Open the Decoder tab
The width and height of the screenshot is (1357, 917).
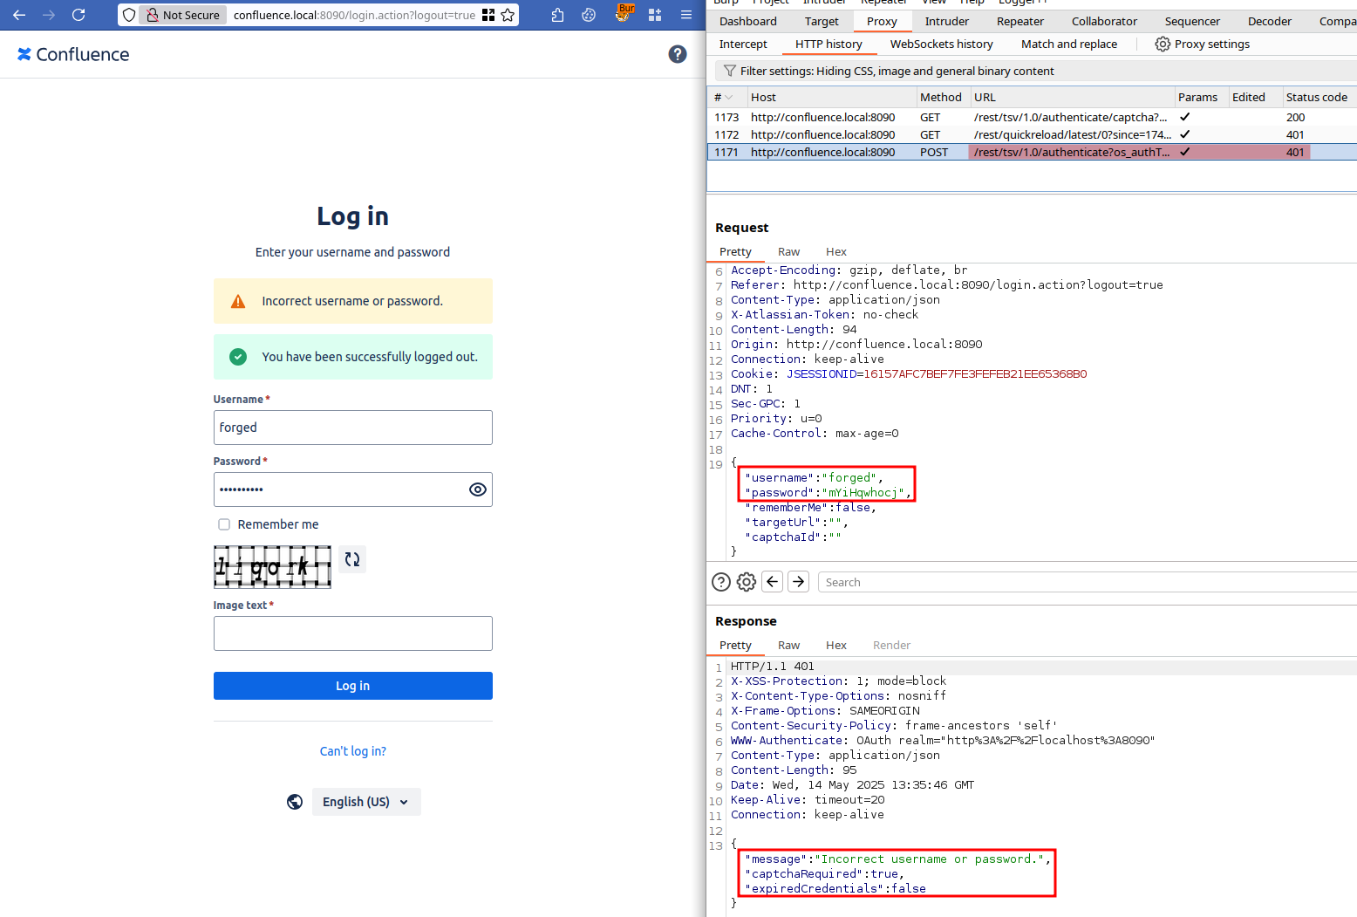click(1270, 21)
